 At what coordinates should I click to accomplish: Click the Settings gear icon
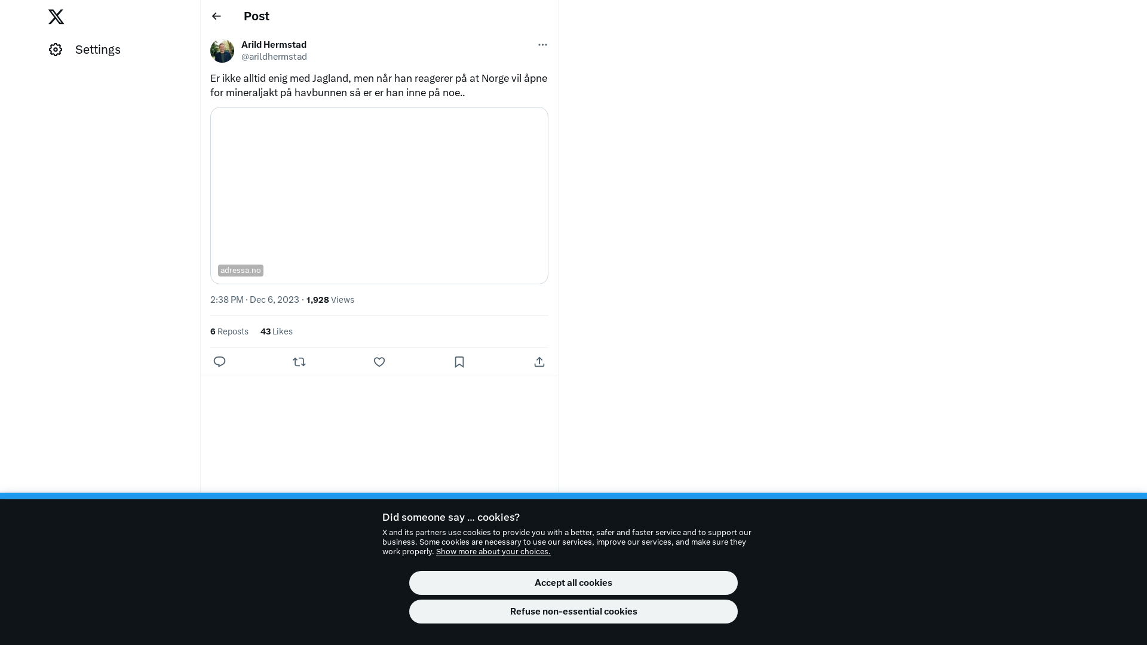(x=56, y=50)
